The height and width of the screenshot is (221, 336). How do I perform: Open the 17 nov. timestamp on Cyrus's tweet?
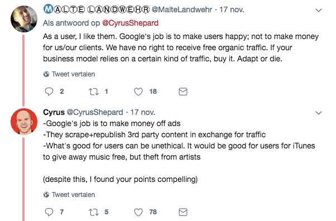click(x=143, y=112)
